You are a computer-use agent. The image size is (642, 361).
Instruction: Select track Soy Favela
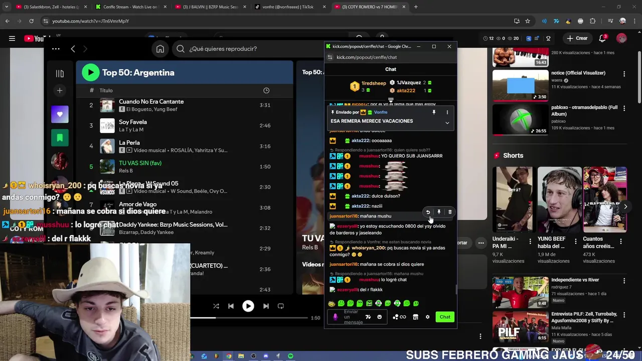(133, 122)
